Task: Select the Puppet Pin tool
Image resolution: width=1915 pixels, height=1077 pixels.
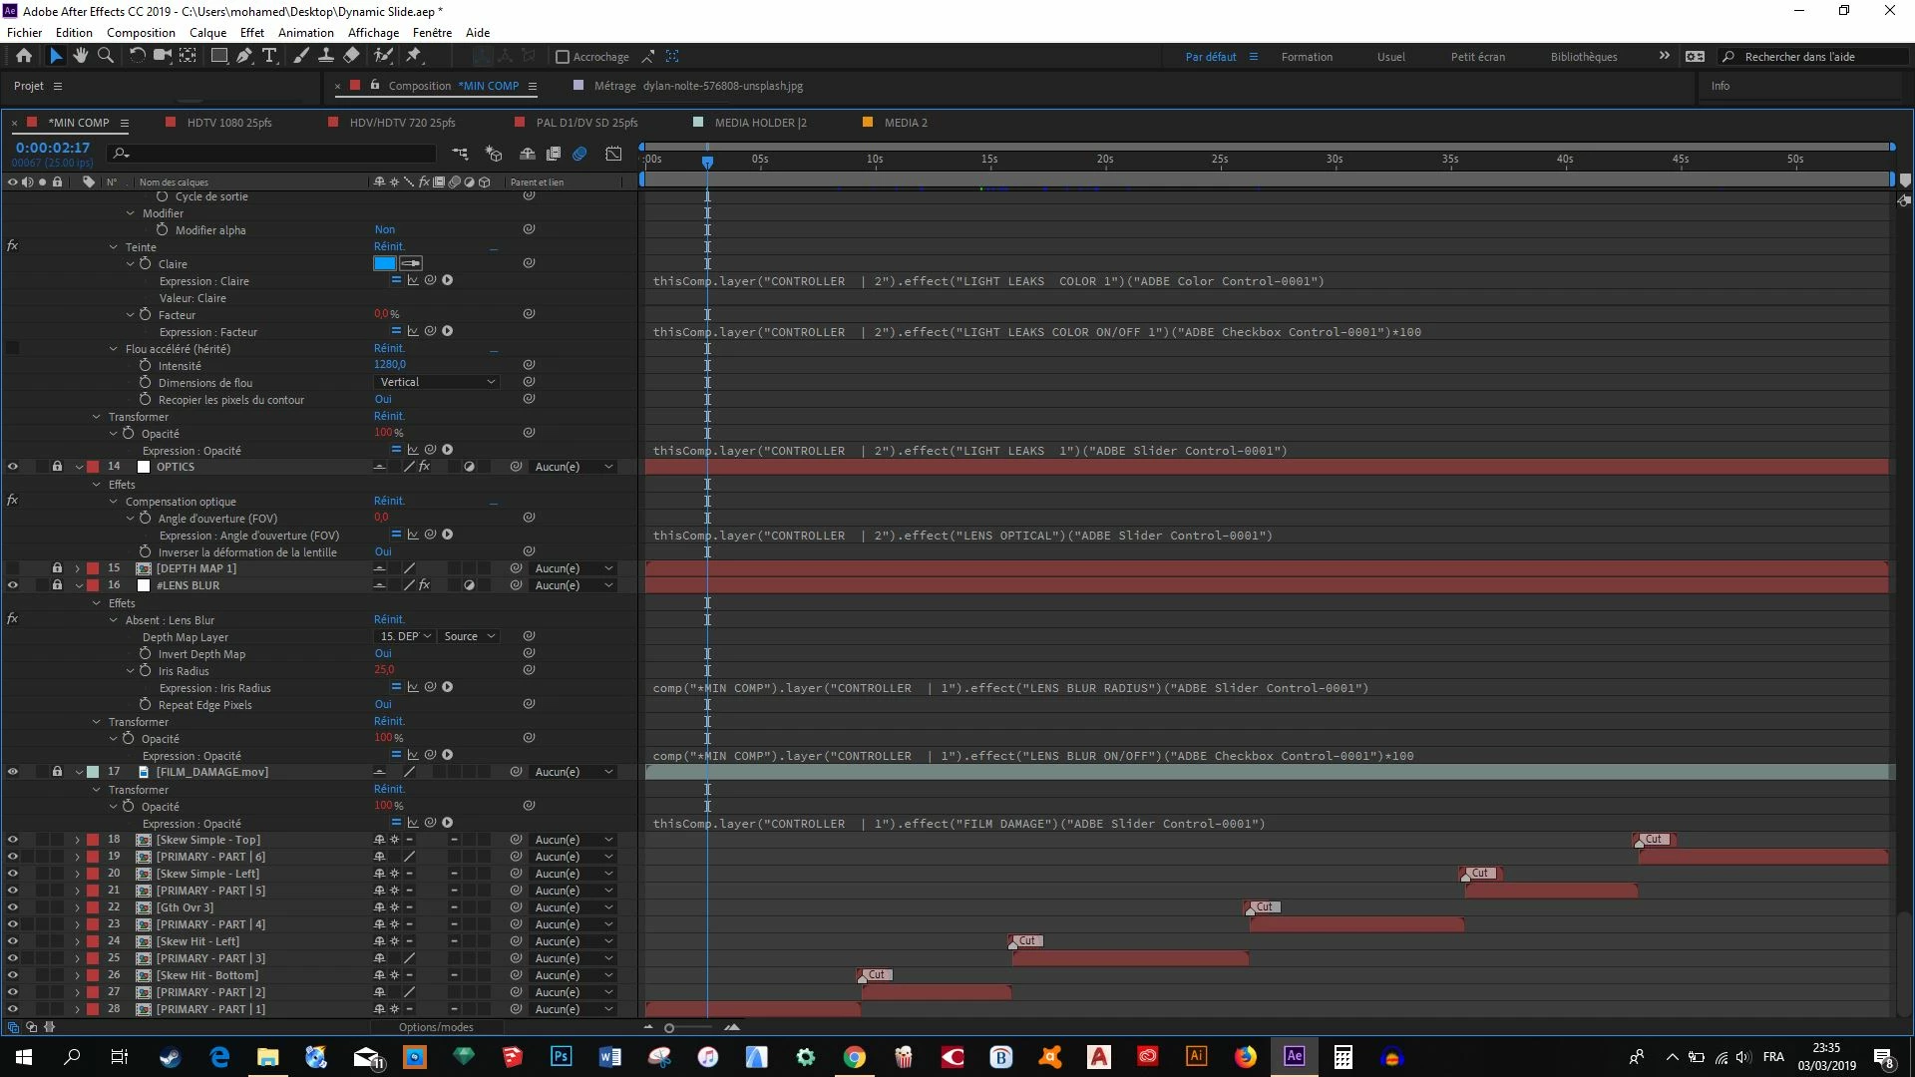Action: tap(414, 56)
